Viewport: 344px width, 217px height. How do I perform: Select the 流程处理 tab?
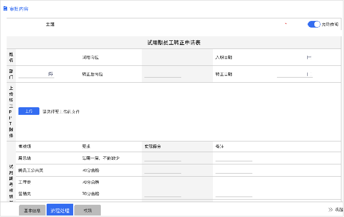point(60,210)
